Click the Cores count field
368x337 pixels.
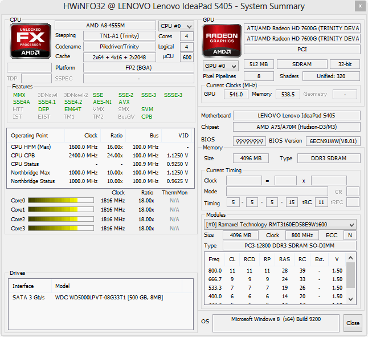(187, 36)
